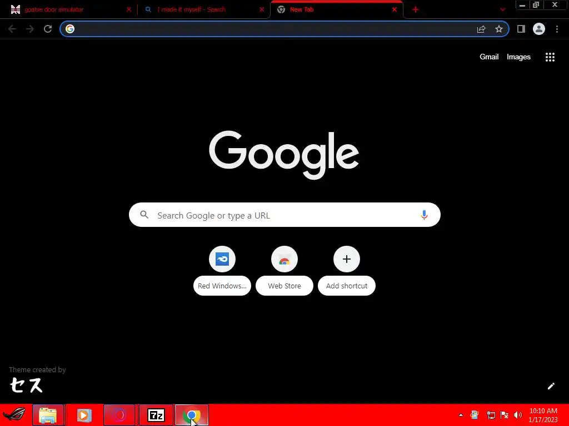Start voice search with the microphone
Screen dimensions: 569x426
(424, 215)
